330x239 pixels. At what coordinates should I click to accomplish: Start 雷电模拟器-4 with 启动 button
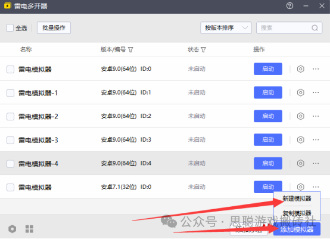[x=268, y=163]
